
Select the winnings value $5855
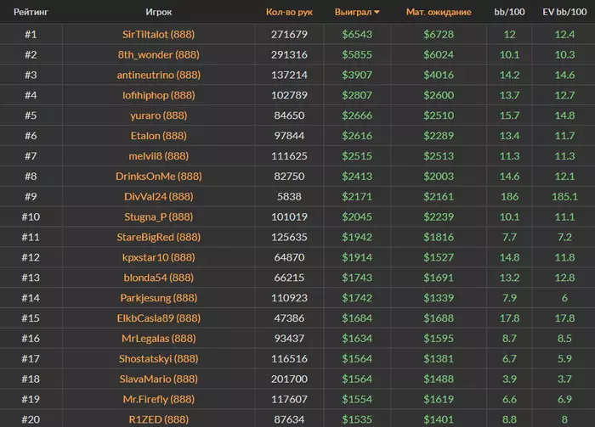(357, 54)
